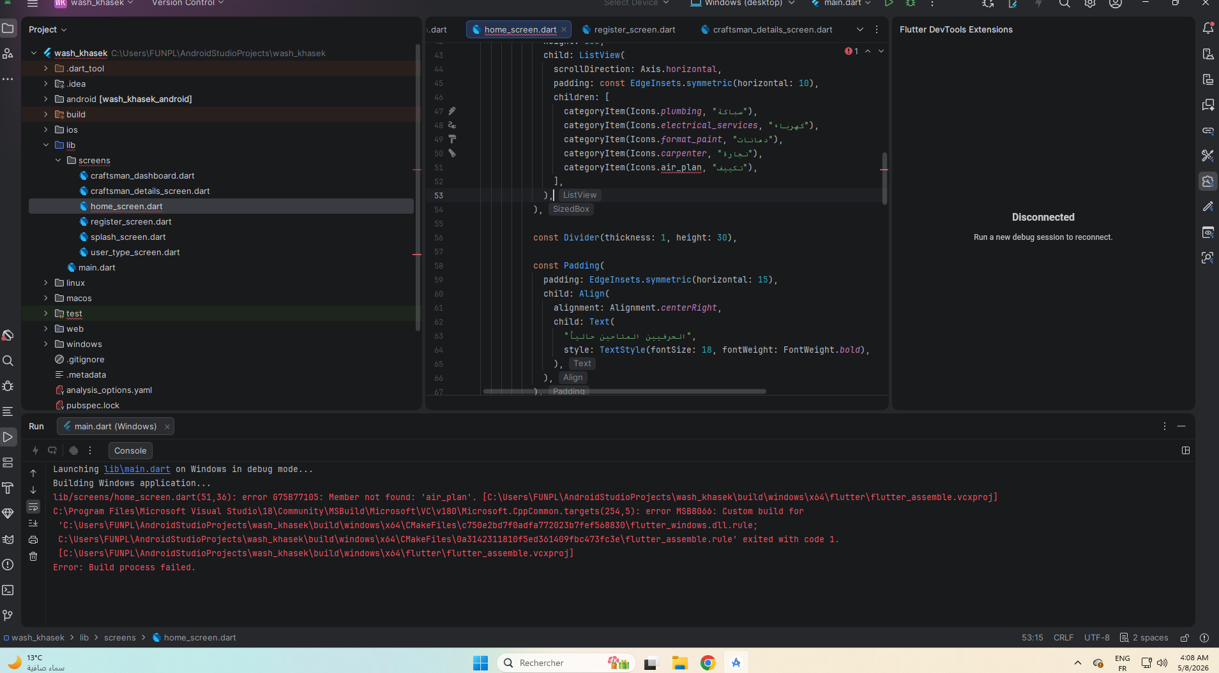Open Flutter DevTools Extensions sidebar icon
1219x673 pixels.
click(1208, 181)
